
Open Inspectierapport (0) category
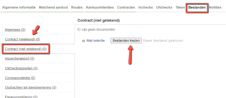20,59
